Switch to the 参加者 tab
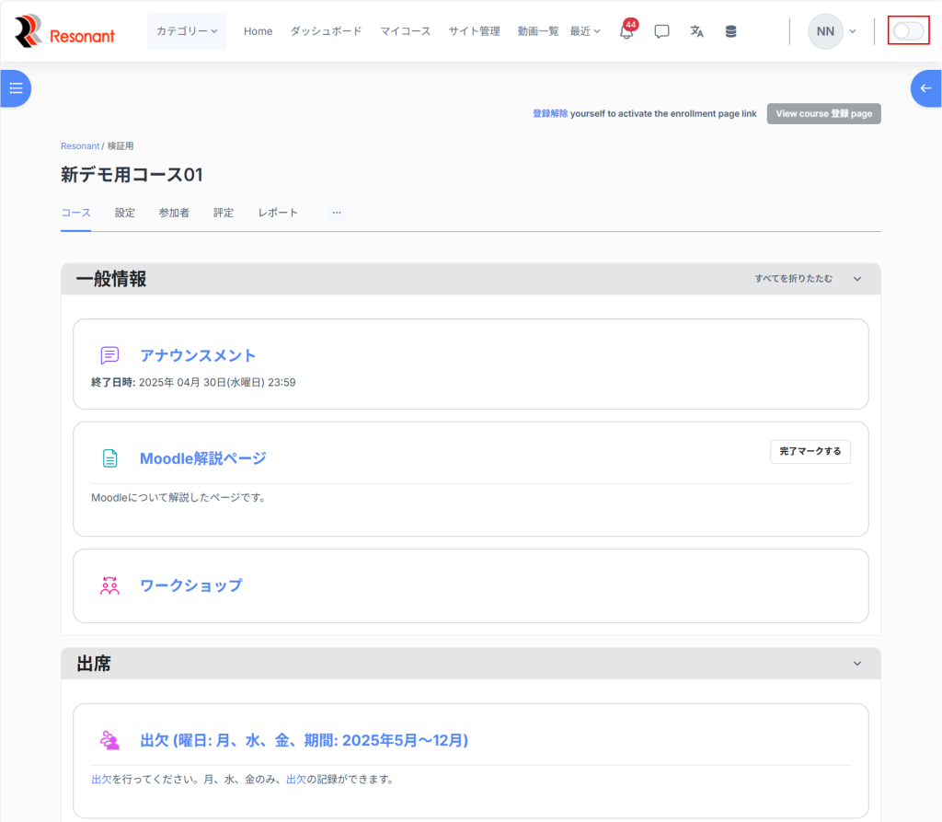The height and width of the screenshot is (822, 942). pos(174,213)
